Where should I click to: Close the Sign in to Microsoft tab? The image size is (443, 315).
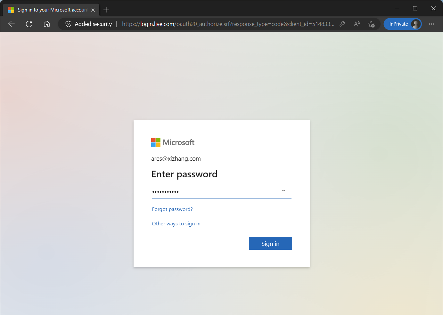click(x=93, y=10)
